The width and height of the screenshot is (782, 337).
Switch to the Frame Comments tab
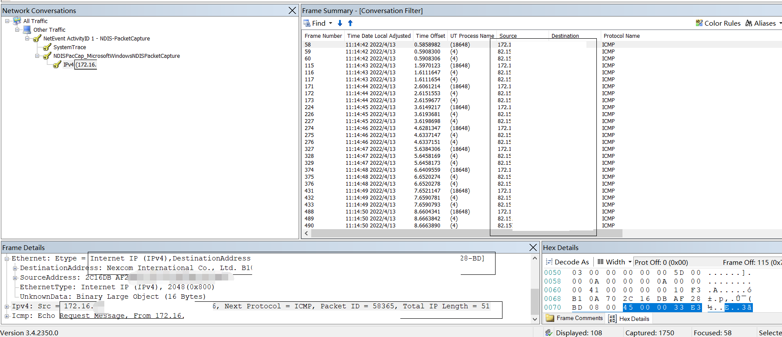[x=574, y=318]
